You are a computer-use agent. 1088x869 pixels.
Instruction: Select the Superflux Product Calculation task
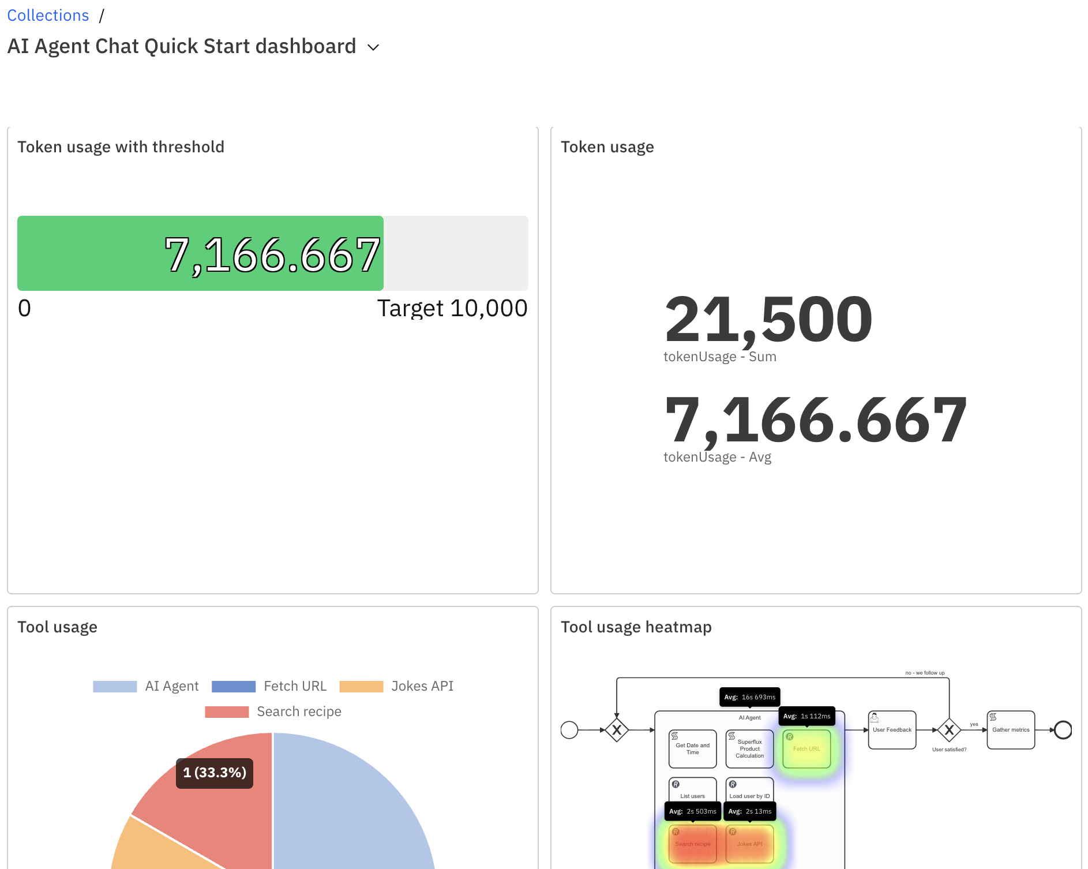(x=749, y=749)
